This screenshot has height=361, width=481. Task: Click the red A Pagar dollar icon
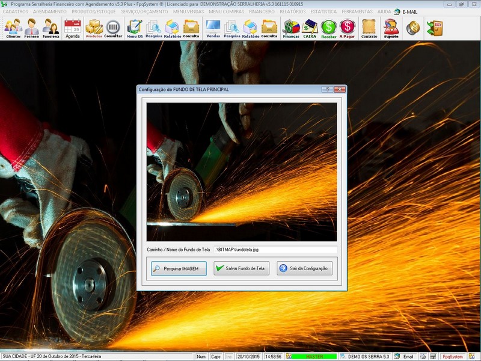[x=347, y=28]
